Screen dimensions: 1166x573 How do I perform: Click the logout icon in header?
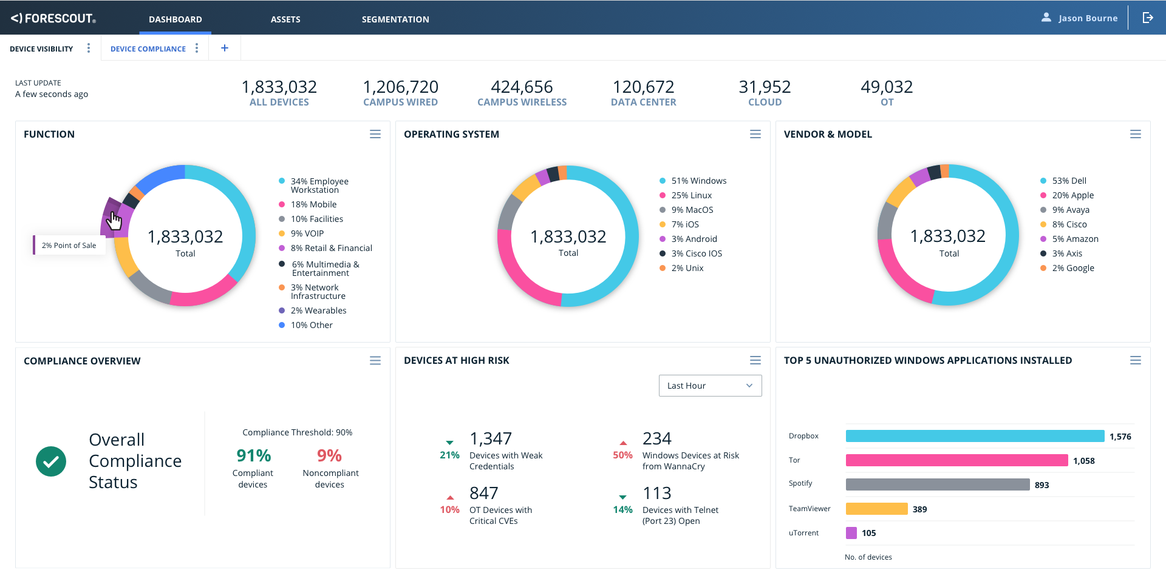click(1147, 18)
